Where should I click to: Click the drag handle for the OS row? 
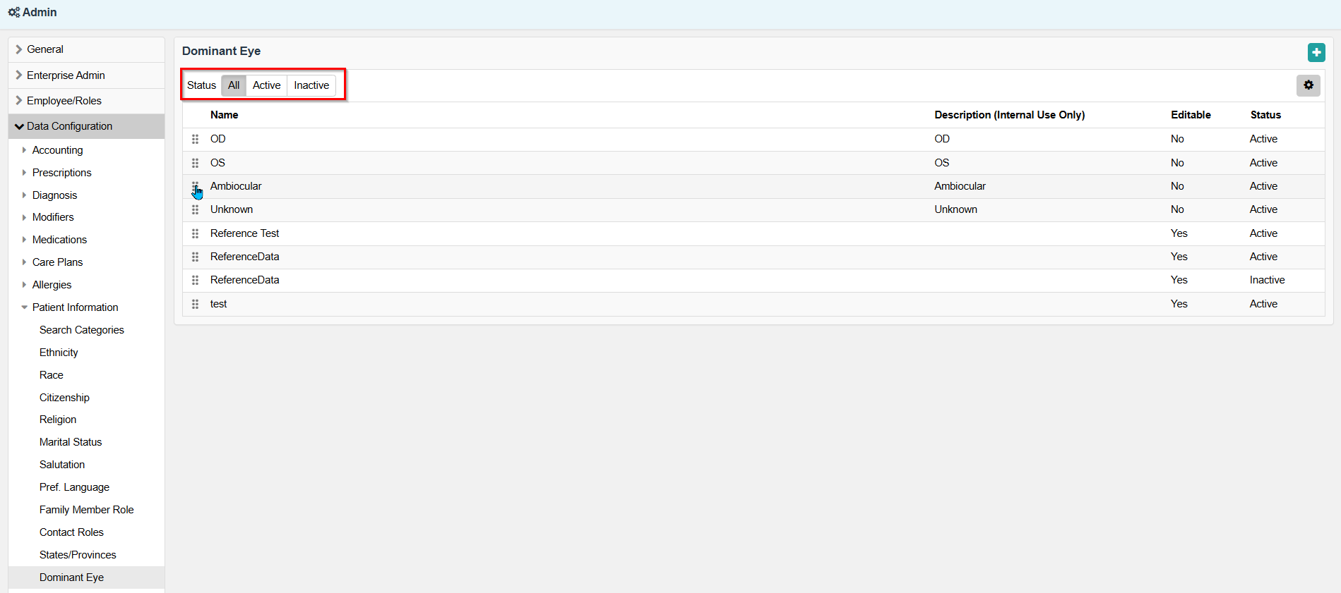pyautogui.click(x=196, y=163)
